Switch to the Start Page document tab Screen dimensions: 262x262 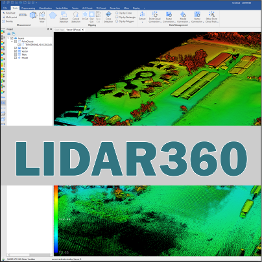pos(59,30)
